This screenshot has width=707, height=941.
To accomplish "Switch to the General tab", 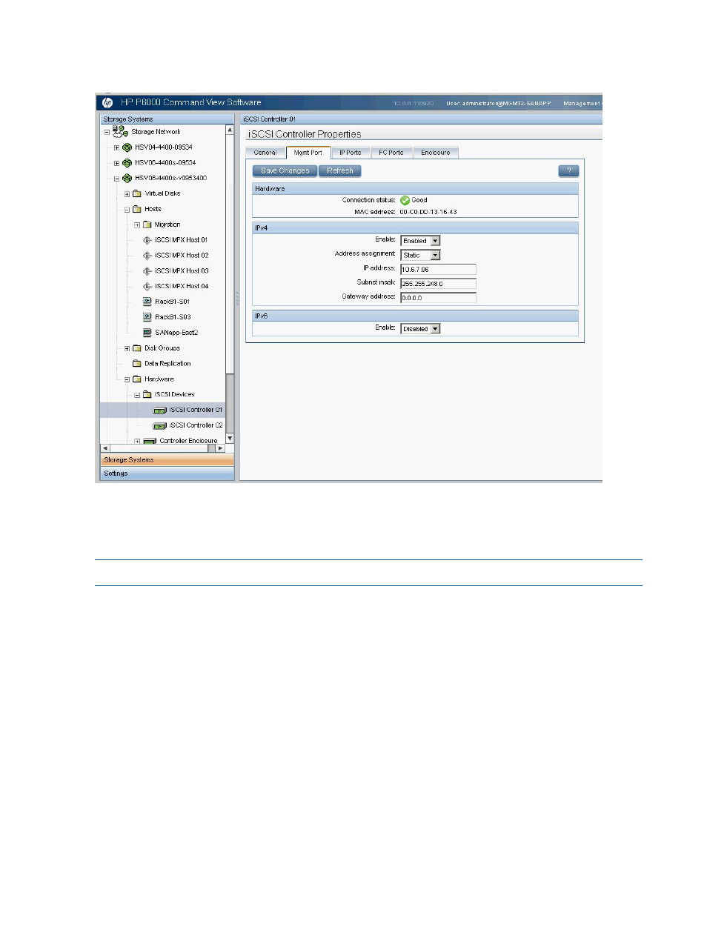I will (265, 153).
